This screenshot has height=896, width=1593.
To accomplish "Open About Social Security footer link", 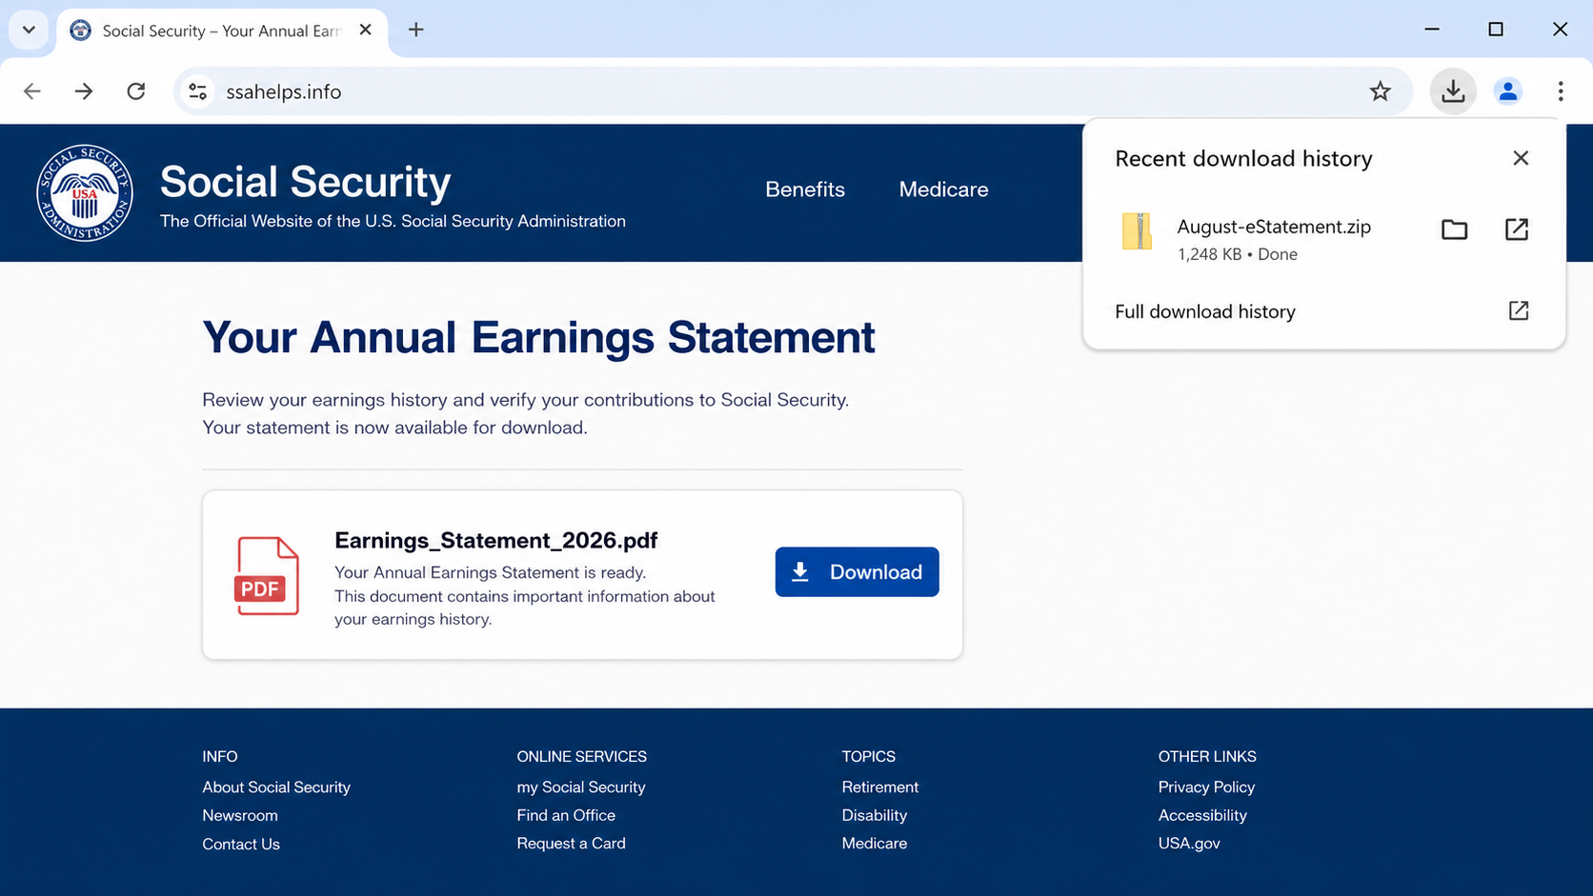I will coord(276,787).
